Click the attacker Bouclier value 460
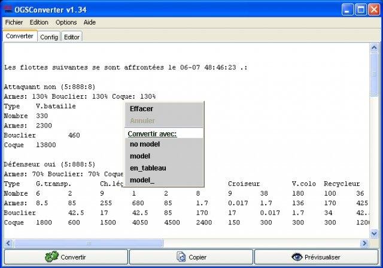Image resolution: width=383 pixels, height=268 pixels. tap(74, 135)
